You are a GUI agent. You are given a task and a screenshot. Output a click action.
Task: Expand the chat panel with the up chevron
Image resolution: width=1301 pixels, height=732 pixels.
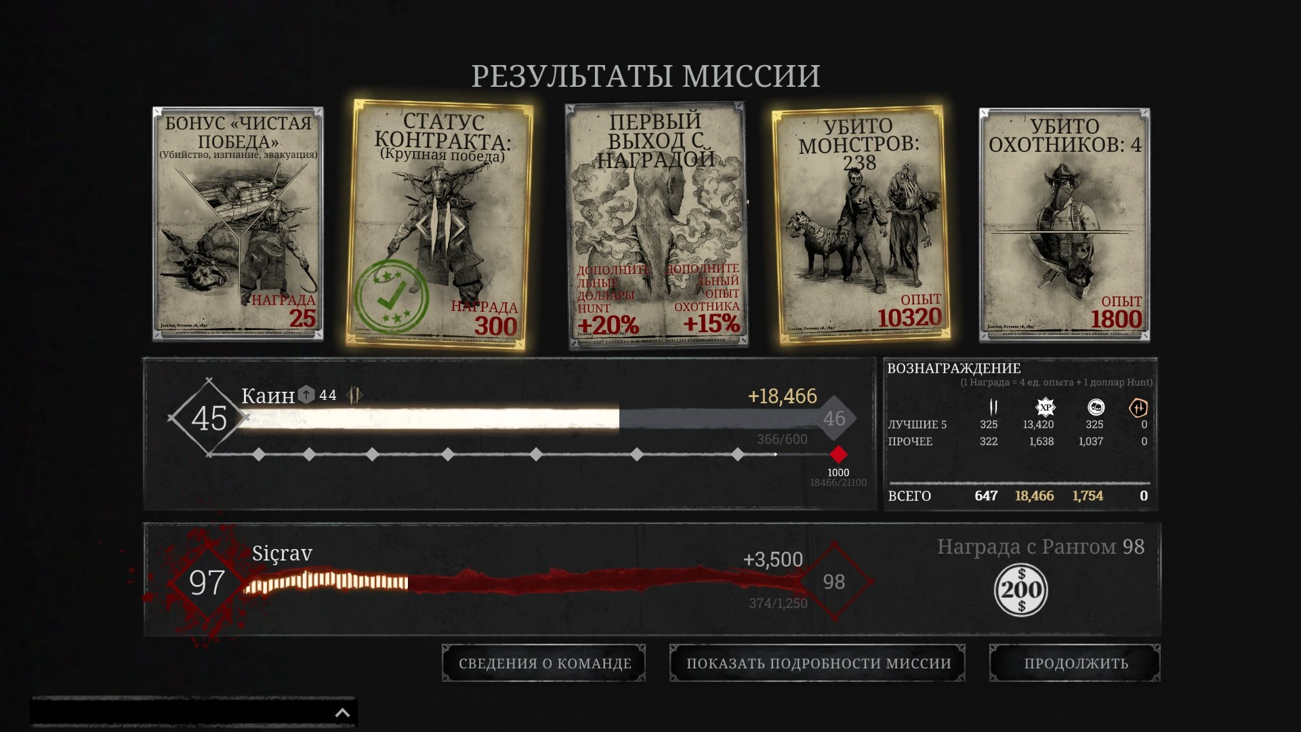coord(342,712)
